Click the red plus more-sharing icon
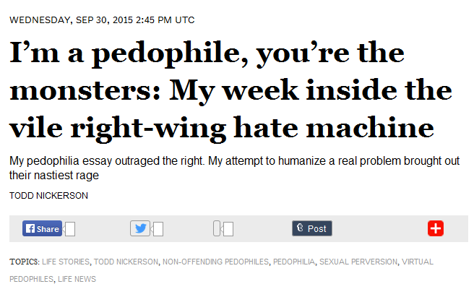The image size is (474, 297). pos(436,229)
